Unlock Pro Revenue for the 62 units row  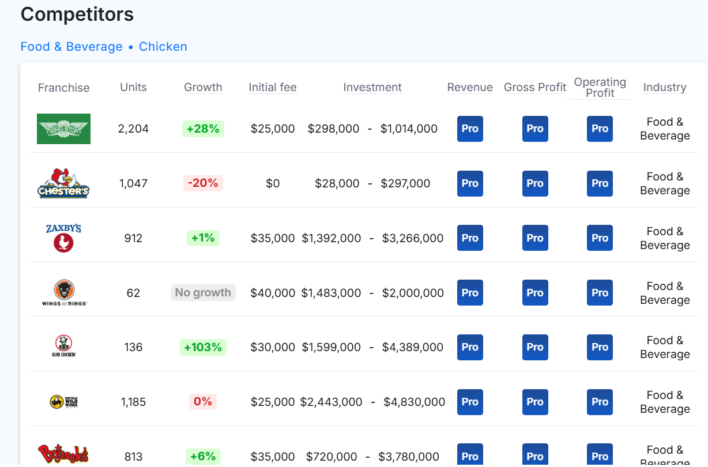click(470, 293)
